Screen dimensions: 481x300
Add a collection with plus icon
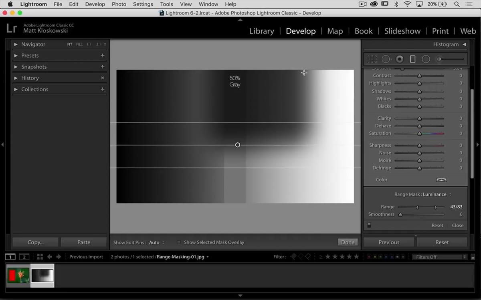(103, 89)
